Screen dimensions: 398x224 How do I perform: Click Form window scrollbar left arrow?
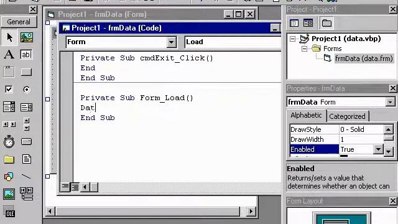pyautogui.click(x=50, y=212)
